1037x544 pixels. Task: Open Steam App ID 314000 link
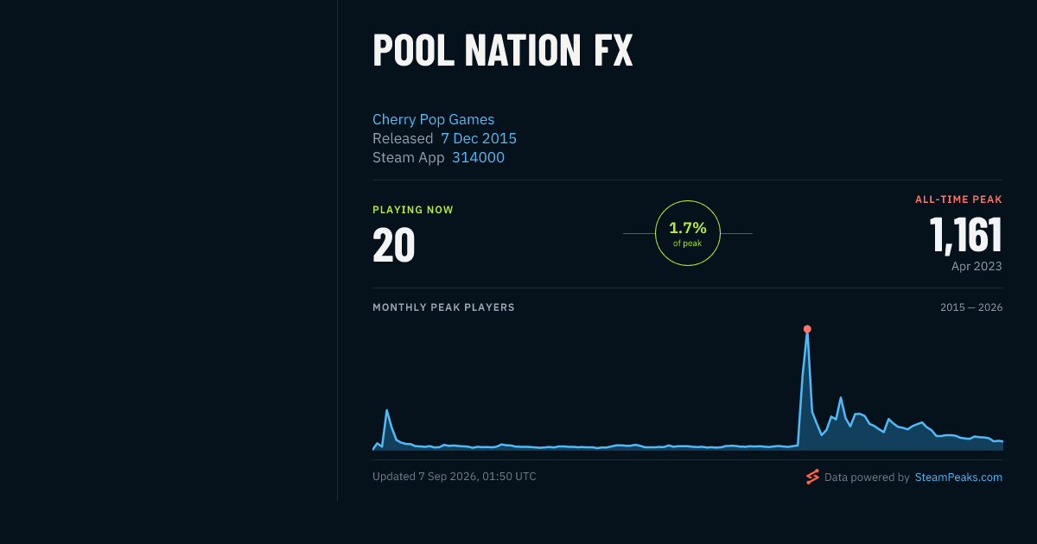478,158
